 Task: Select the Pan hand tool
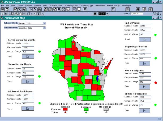coord(20,13)
